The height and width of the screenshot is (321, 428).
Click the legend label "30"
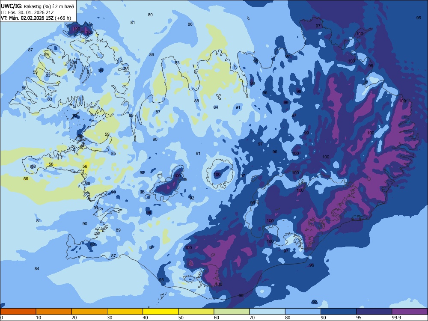[110, 318]
